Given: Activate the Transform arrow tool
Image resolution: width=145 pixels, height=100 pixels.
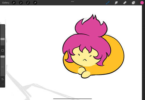Looking at the screenshot, I should (x=35, y=3).
